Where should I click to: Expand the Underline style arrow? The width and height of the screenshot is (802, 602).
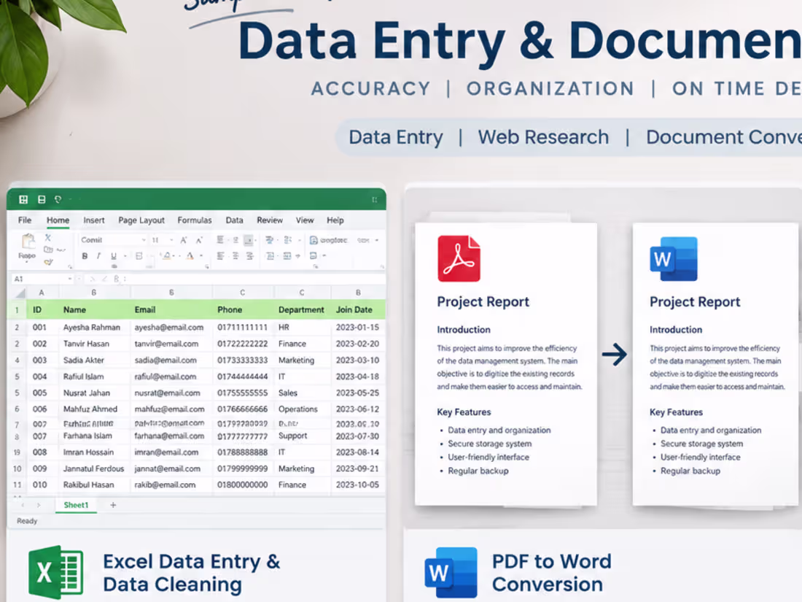(x=125, y=256)
